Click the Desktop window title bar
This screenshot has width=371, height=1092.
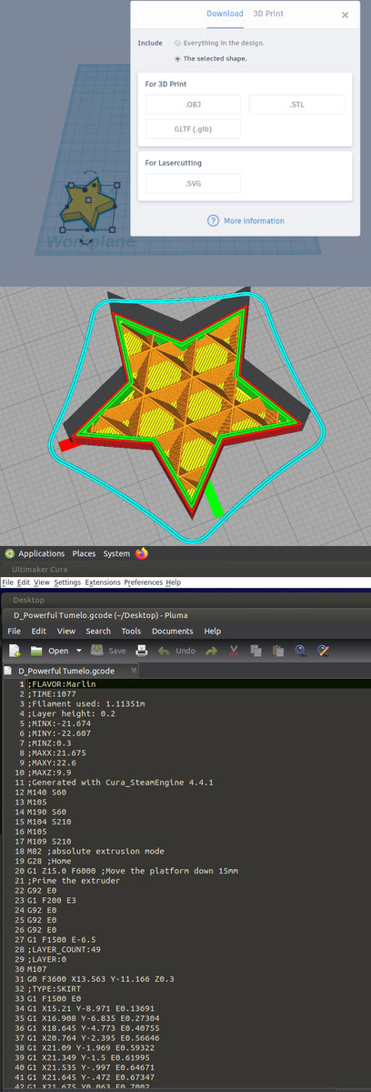click(x=185, y=601)
